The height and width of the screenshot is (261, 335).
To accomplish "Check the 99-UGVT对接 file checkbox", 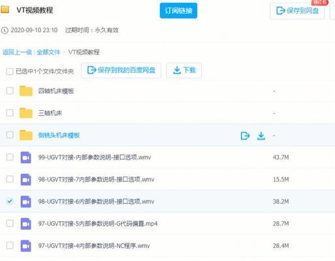I will (10, 157).
